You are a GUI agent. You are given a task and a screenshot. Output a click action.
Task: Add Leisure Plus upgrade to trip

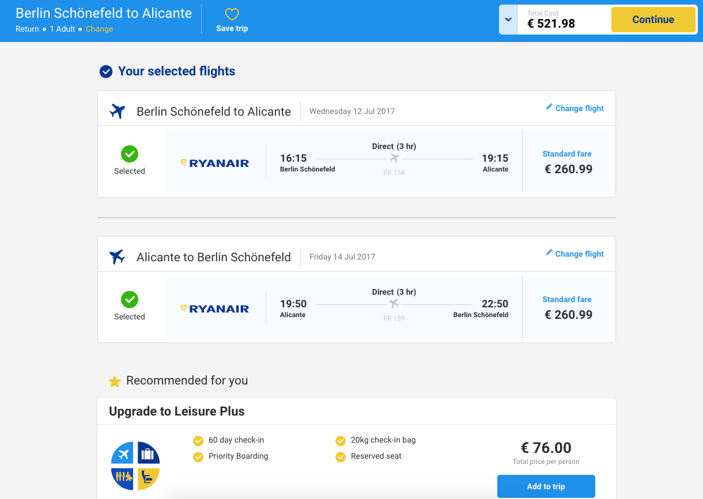pos(546,486)
